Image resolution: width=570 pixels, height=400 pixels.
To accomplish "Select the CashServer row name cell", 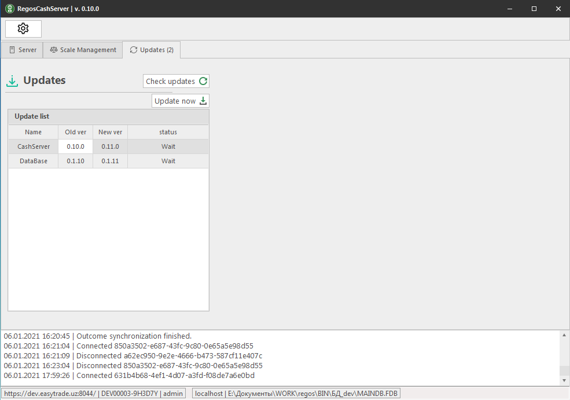I will 34,146.
